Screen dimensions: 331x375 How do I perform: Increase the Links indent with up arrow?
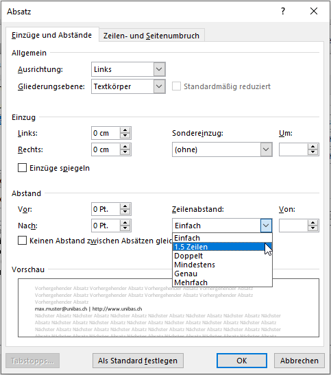[x=125, y=130]
